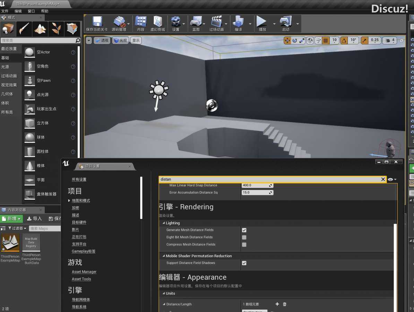
Task: Delete all Distance/Length array elements
Action: click(x=285, y=304)
